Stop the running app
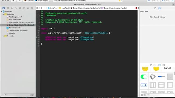 click(19, 1)
